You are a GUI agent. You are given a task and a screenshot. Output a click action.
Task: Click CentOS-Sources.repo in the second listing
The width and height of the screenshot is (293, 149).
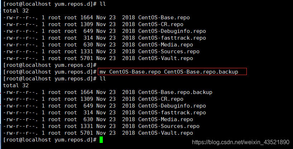169,126
